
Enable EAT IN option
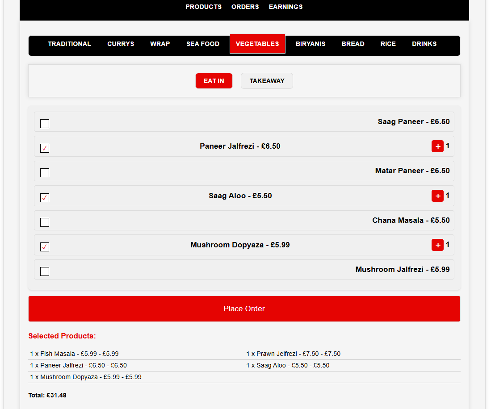214,81
